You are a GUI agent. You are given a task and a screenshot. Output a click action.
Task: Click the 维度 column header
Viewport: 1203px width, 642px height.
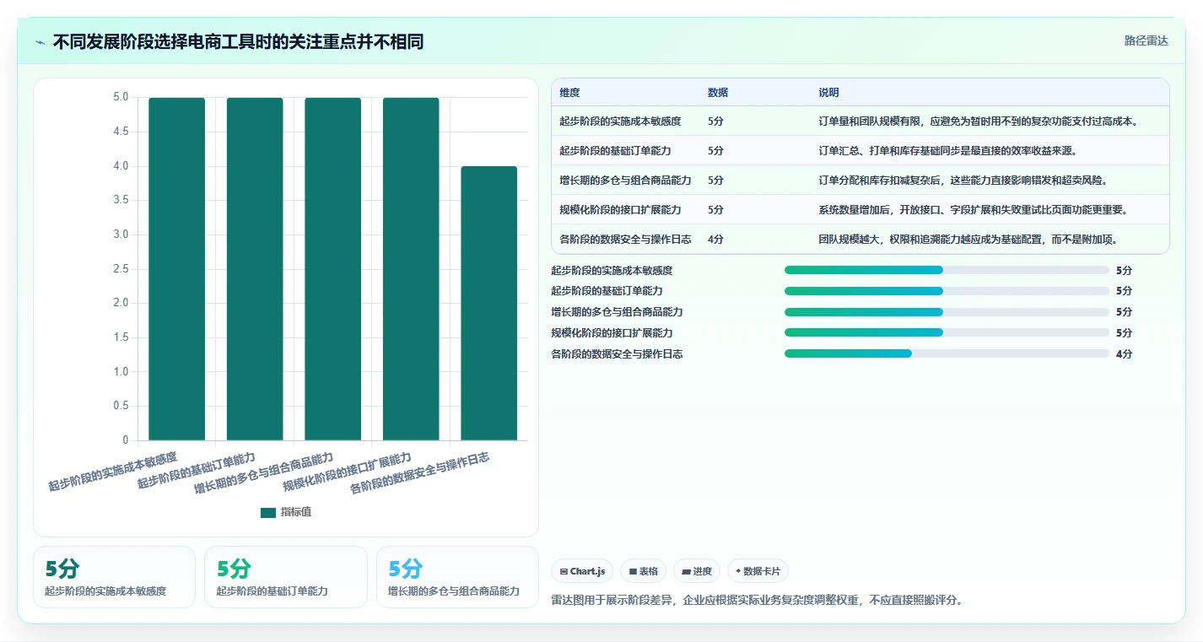coord(569,93)
